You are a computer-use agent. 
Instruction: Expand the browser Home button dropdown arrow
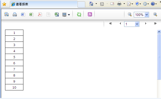point(96,4)
